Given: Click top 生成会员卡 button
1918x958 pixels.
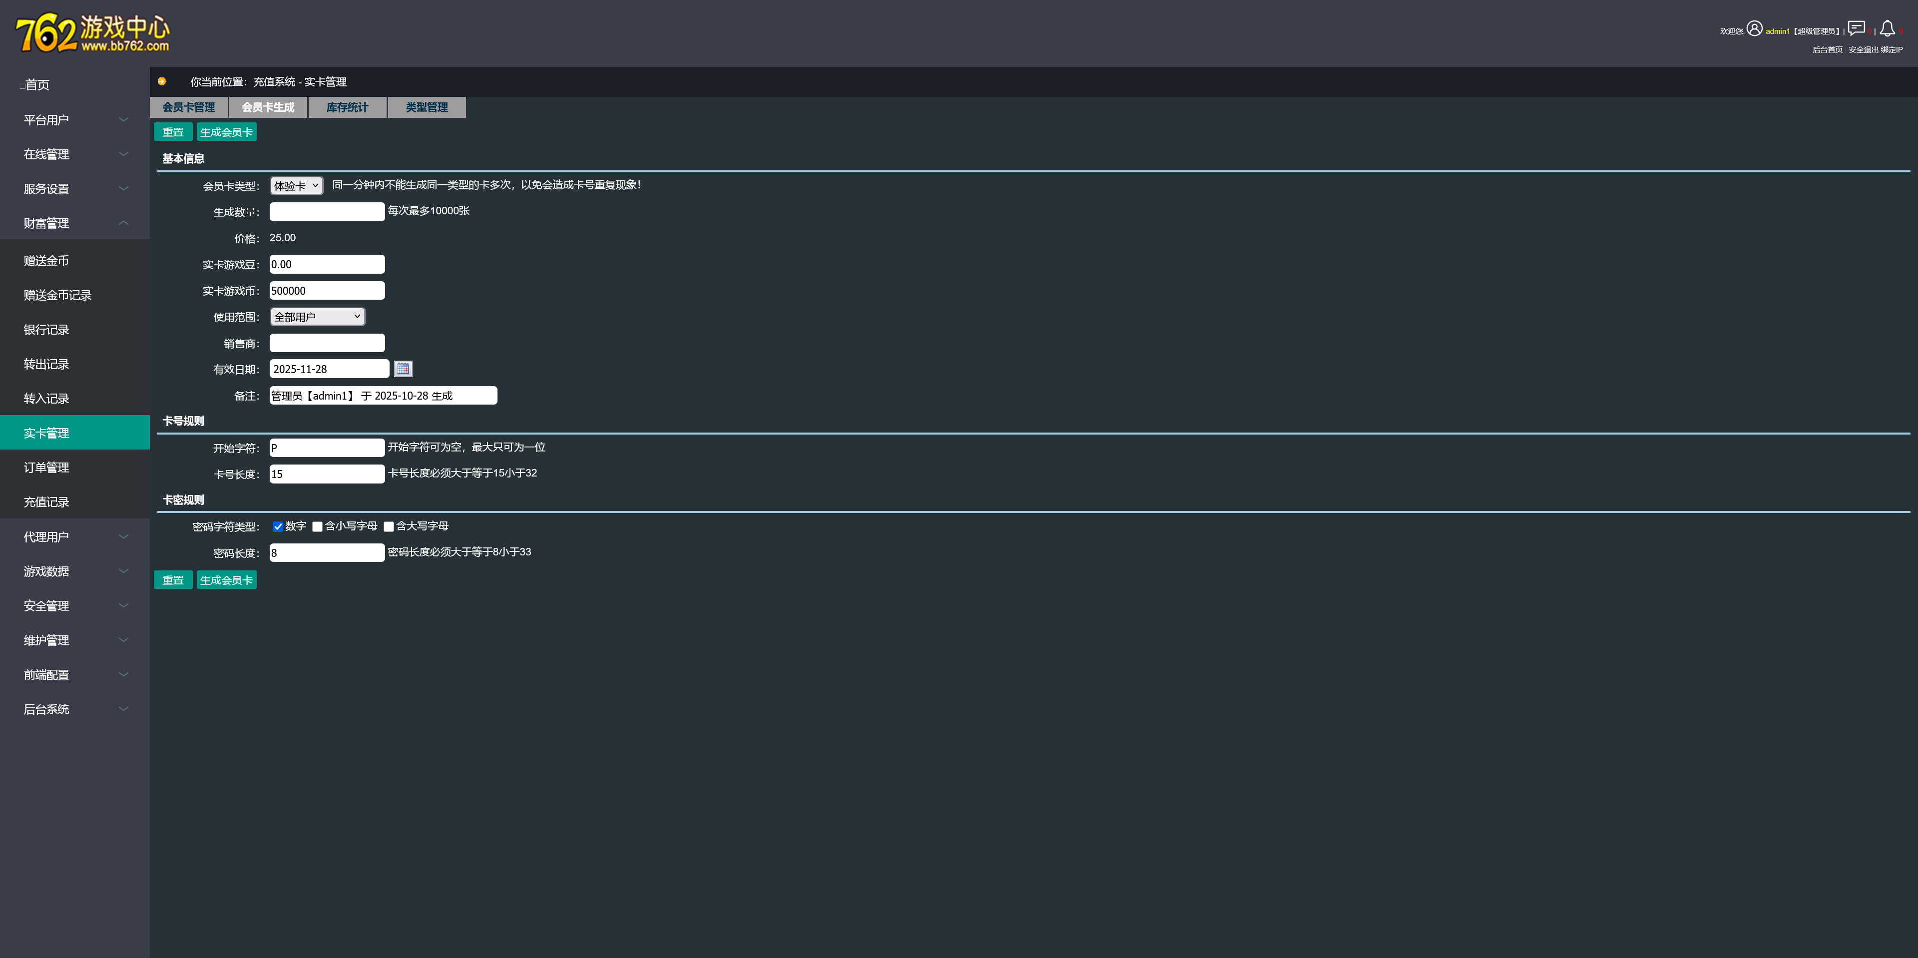Looking at the screenshot, I should (226, 132).
